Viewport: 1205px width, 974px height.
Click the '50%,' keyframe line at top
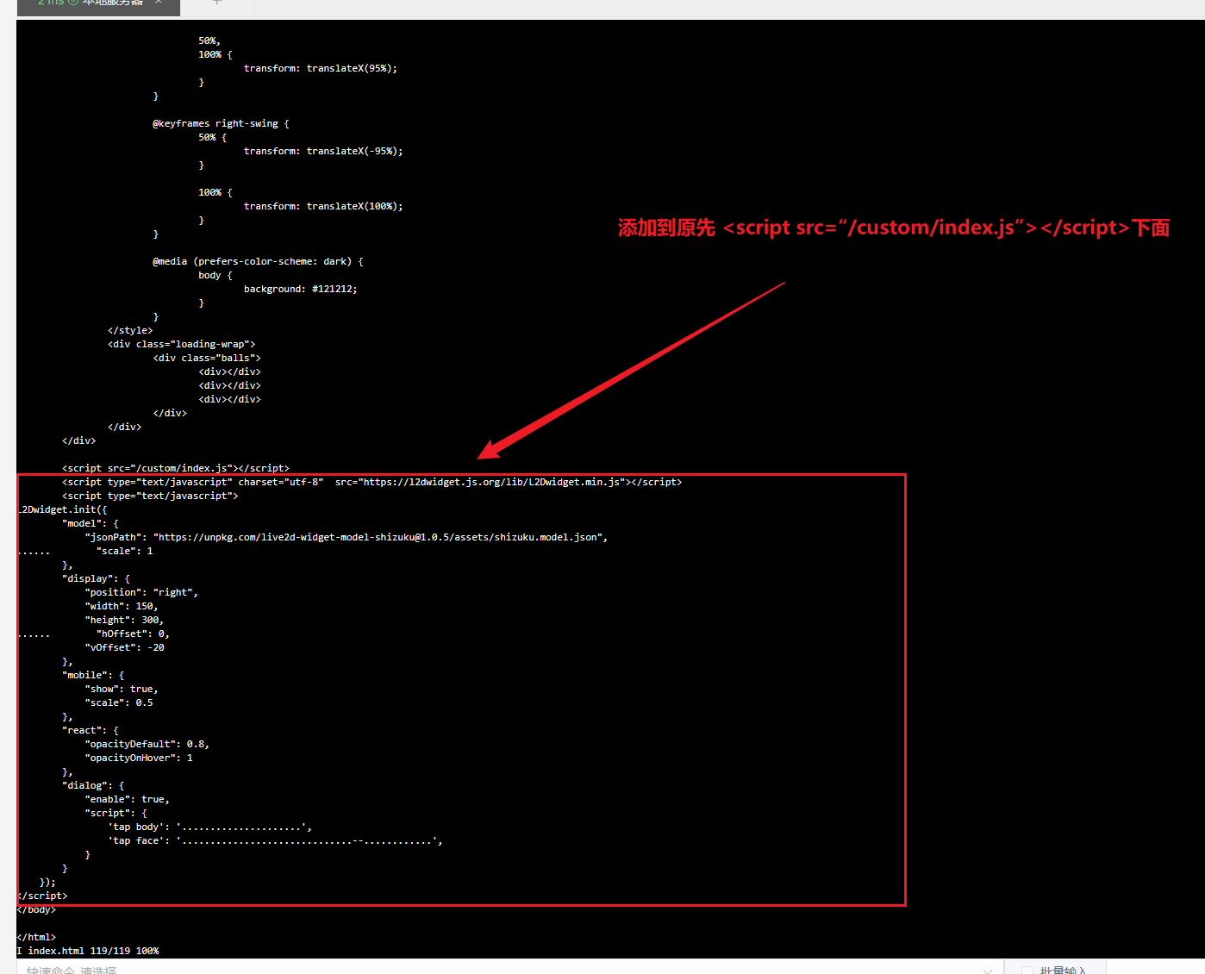[x=209, y=41]
